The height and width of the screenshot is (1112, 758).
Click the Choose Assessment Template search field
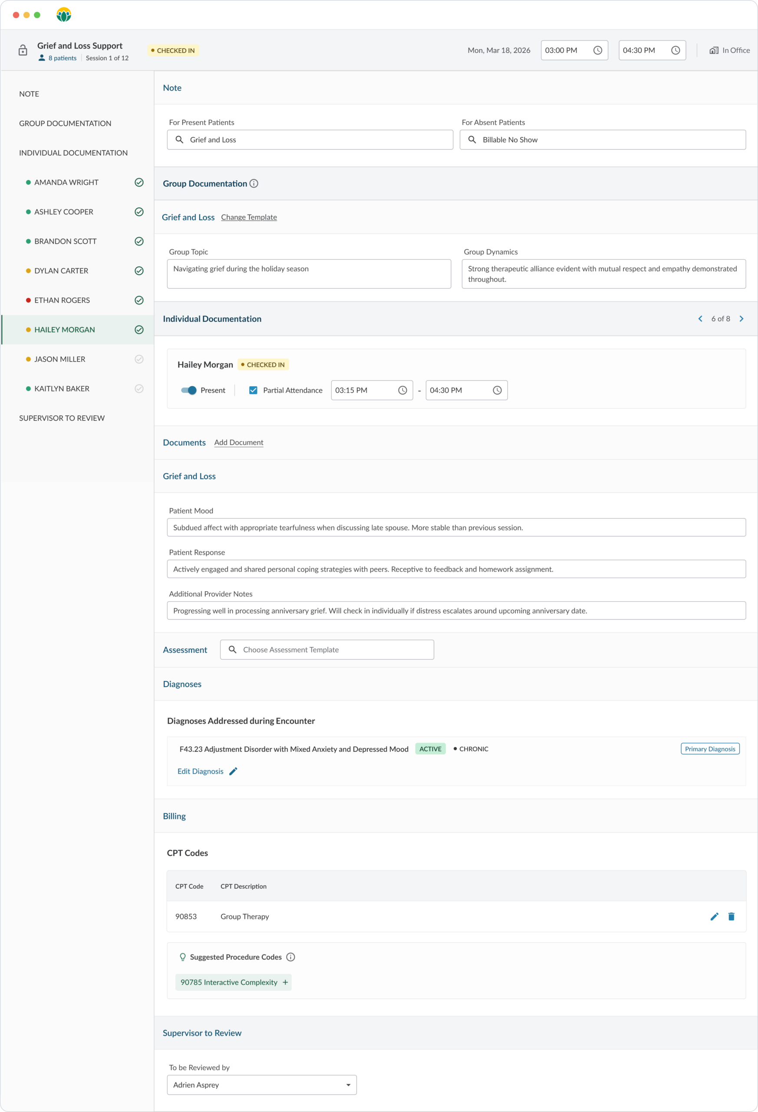327,650
